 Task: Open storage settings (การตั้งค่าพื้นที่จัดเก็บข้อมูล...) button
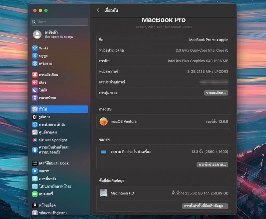pos(205,206)
